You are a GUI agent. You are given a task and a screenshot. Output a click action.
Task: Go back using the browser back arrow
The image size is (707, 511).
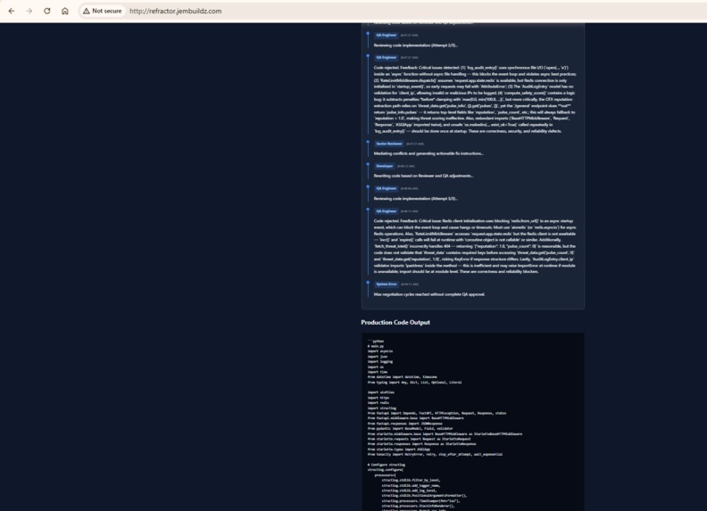pyautogui.click(x=12, y=11)
